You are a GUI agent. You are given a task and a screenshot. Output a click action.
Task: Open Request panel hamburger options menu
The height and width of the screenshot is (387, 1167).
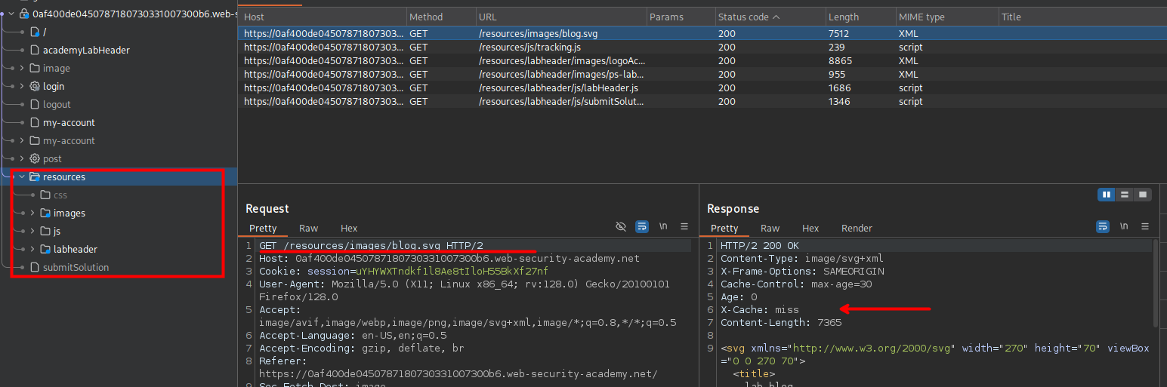(x=684, y=226)
